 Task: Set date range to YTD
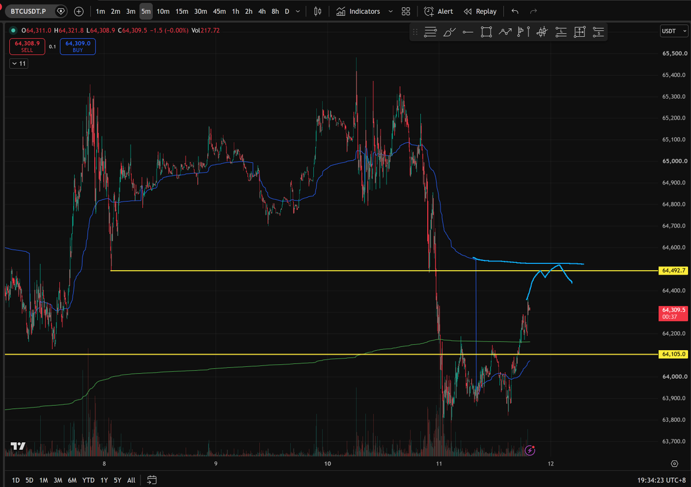pyautogui.click(x=89, y=480)
